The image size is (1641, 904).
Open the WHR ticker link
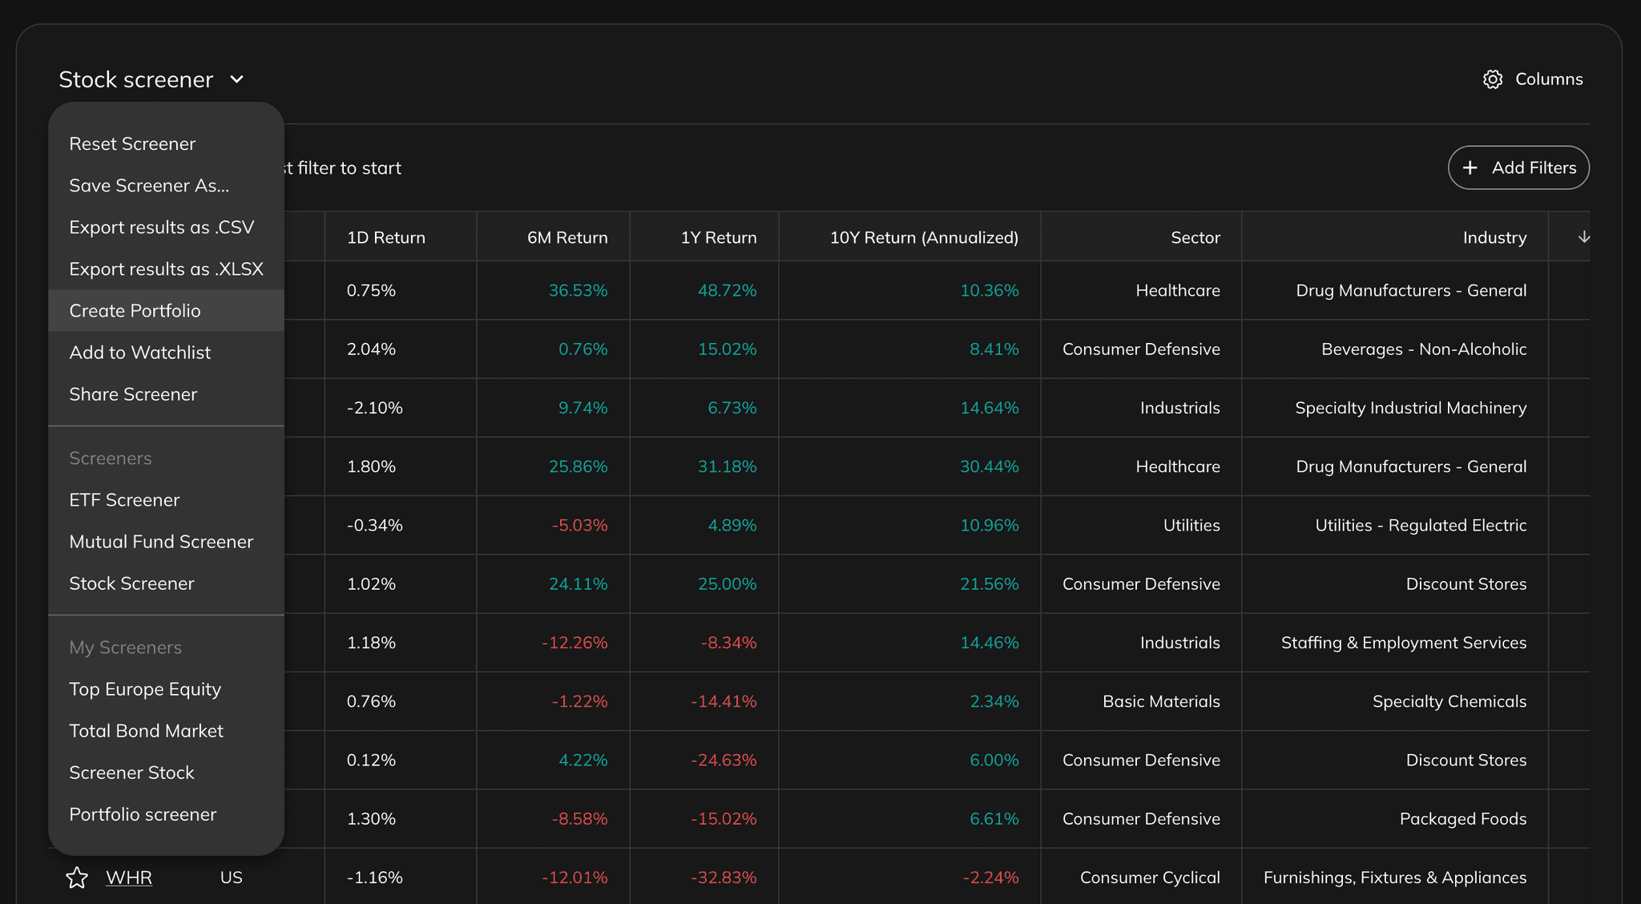129,878
